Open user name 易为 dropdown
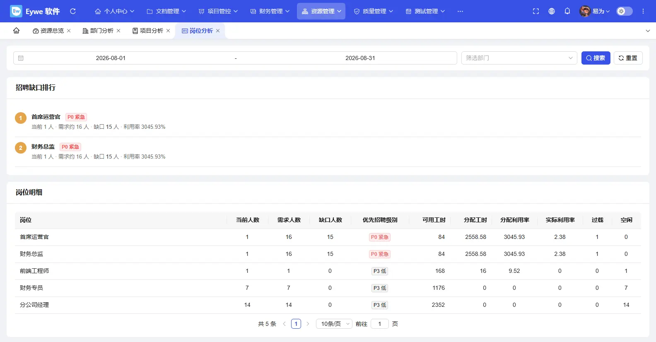This screenshot has width=656, height=342. [x=601, y=11]
